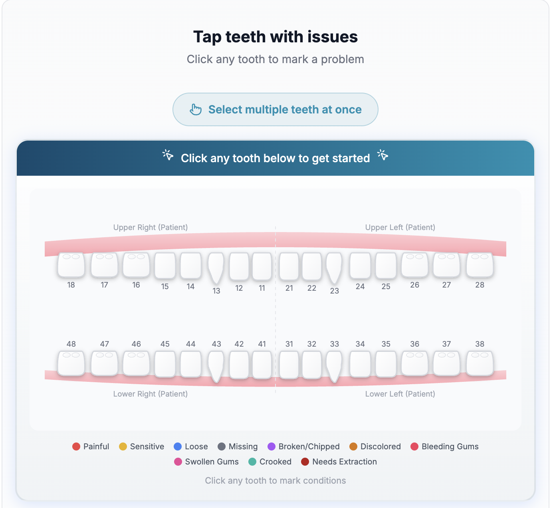Image resolution: width=551 pixels, height=508 pixels.
Task: Tap tooth 16, the upper right first molar
Action: point(136,266)
